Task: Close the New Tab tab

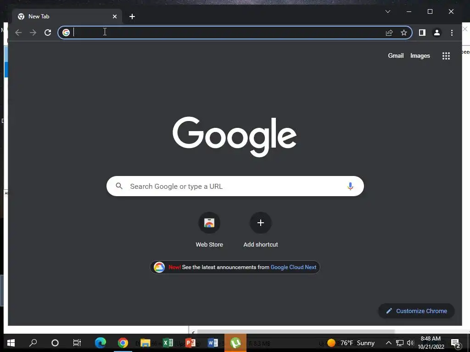Action: pos(114,16)
